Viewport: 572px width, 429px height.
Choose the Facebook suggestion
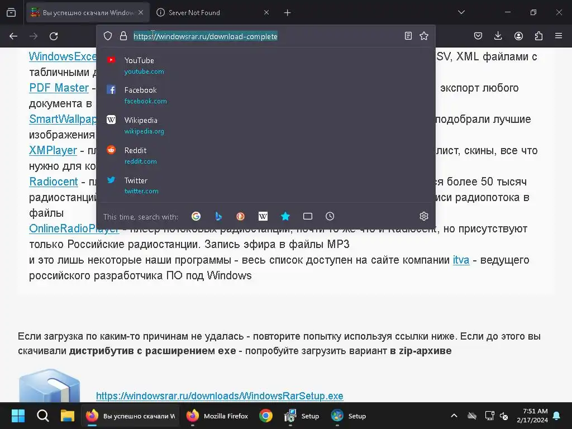(x=265, y=95)
